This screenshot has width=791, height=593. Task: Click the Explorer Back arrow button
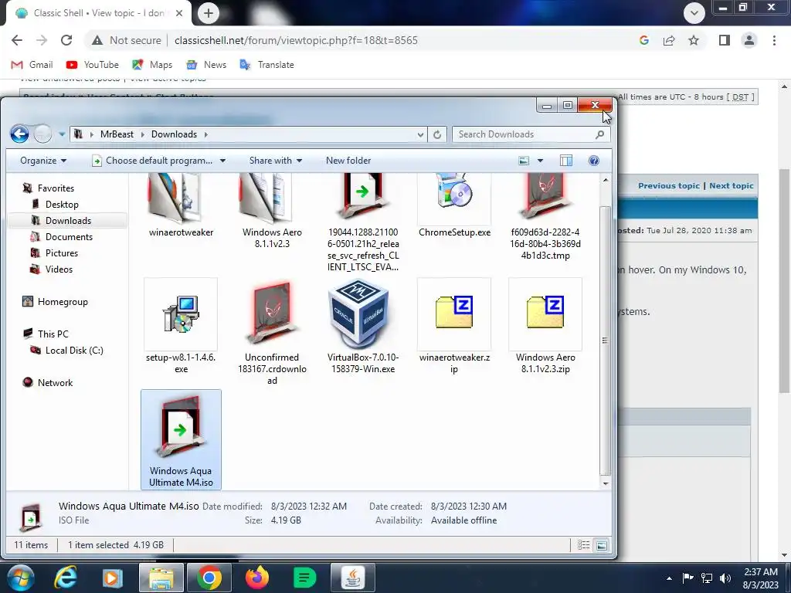[19, 134]
